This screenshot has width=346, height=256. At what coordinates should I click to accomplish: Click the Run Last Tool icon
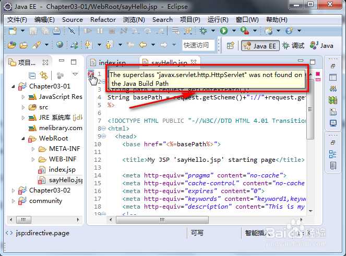point(244,31)
